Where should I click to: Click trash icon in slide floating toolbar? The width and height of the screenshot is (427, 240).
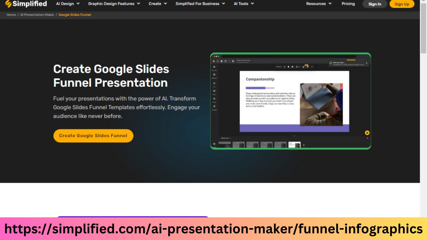(288, 67)
